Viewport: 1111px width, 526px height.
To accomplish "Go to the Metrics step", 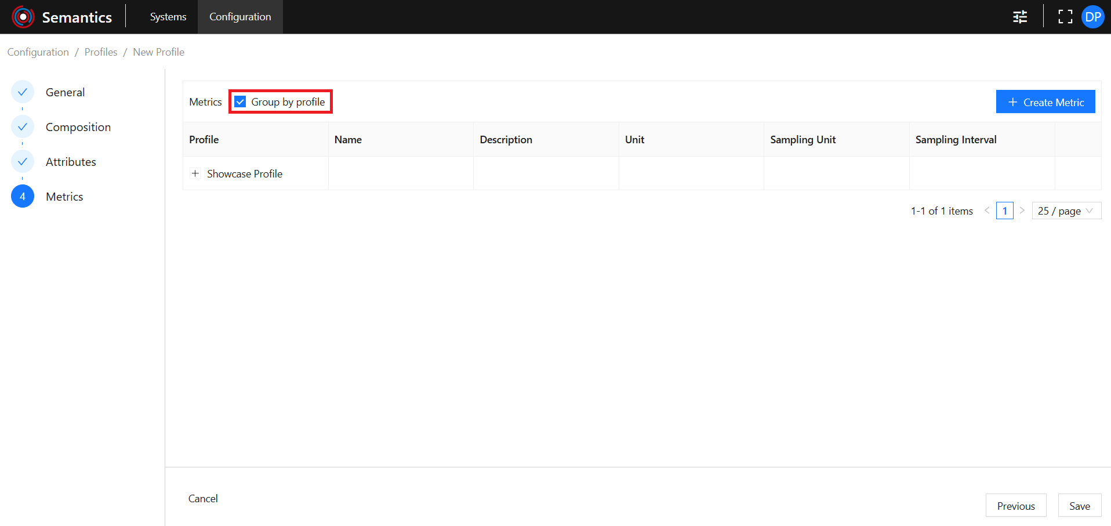I will click(64, 197).
